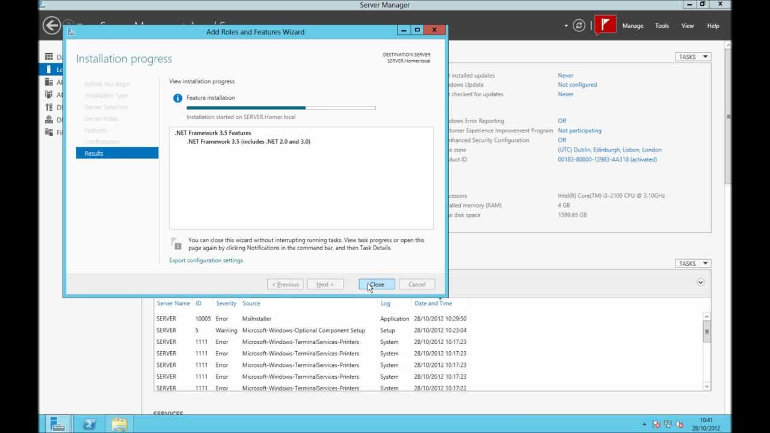Click the feature installation progress bar

pyautogui.click(x=281, y=108)
